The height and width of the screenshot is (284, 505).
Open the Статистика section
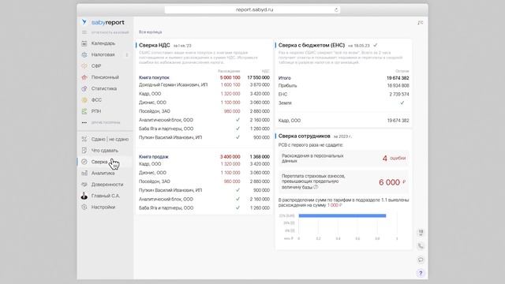(x=104, y=88)
